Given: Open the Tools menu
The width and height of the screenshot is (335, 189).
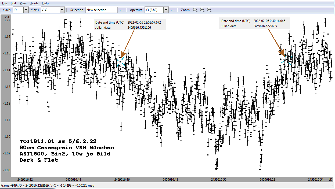Looking at the screenshot, I should tap(34, 3).
